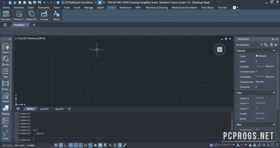Screen dimensions: 280x148
Task: Open the Draw tool group
Action: (5, 134)
